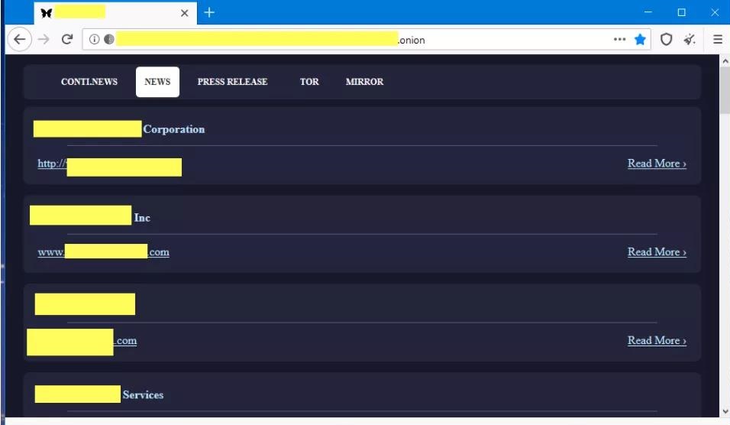Go to the MIRROR nav item
Viewport: 730px width, 425px height.
pyautogui.click(x=364, y=82)
